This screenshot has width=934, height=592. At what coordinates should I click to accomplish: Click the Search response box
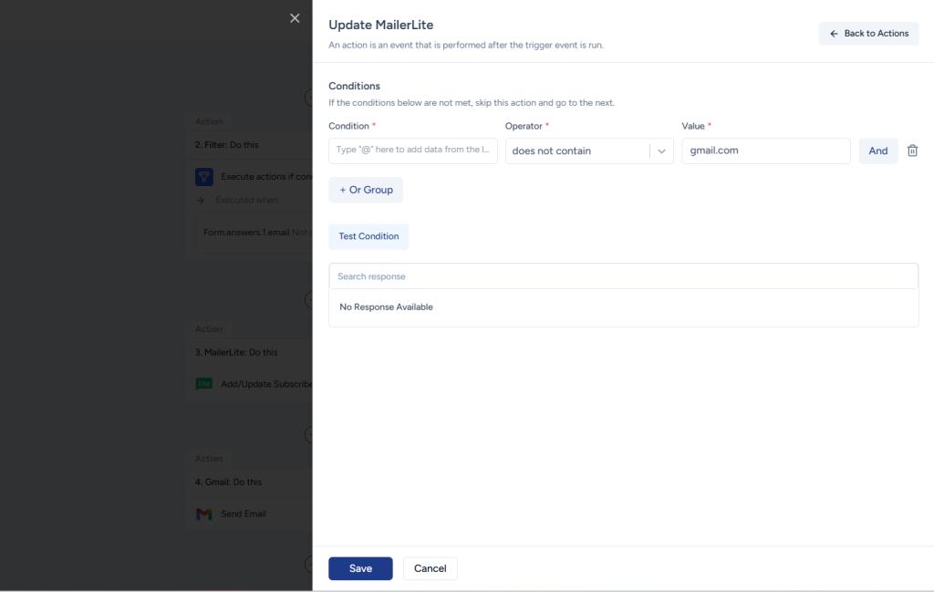click(623, 276)
